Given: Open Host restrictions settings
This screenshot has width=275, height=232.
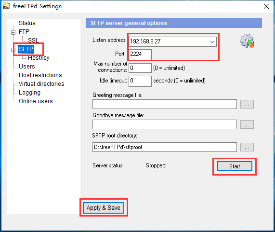Looking at the screenshot, I should (x=40, y=75).
